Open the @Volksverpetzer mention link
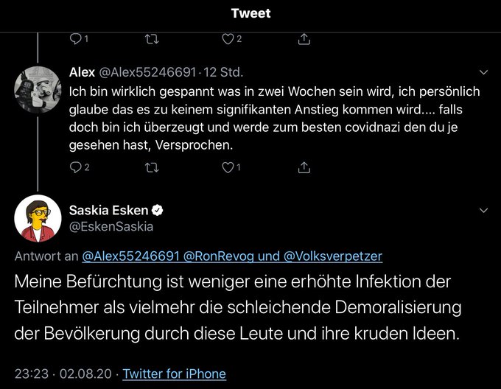501x389 pixels. (333, 256)
